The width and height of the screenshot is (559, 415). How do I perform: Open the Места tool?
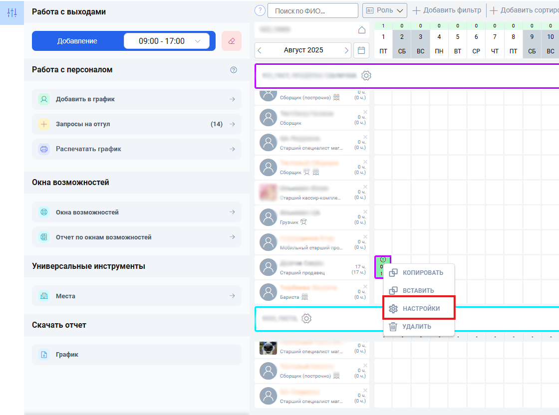point(137,296)
